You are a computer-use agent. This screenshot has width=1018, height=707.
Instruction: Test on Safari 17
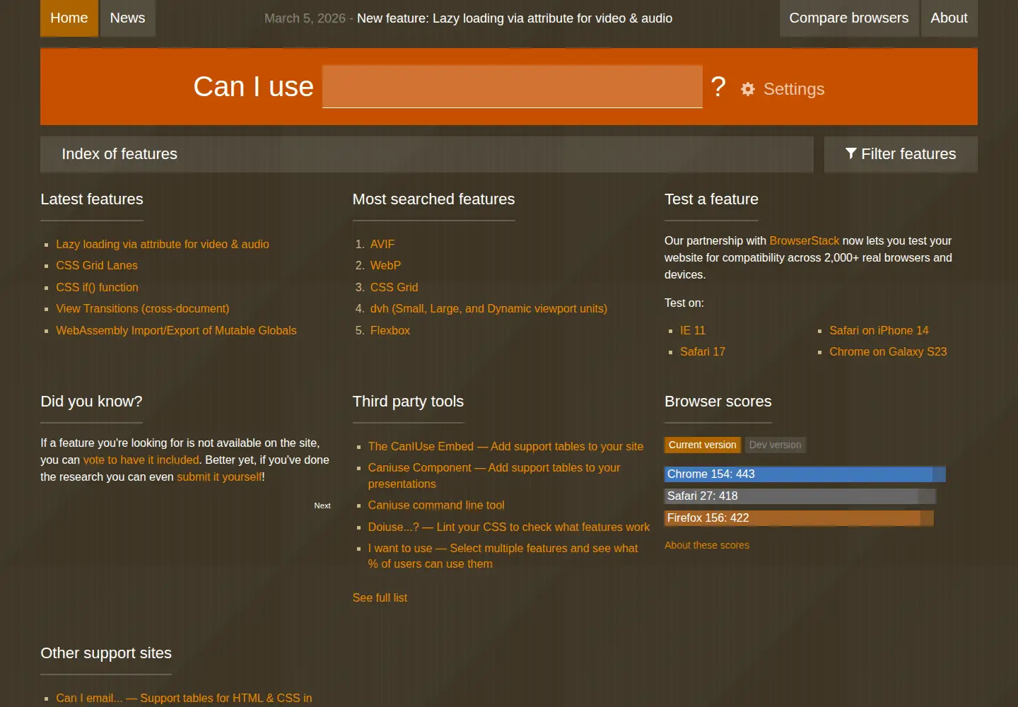click(x=703, y=351)
